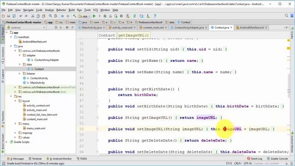Switch to the AndroidManifest.xml tab
295x166 pixels.
pyautogui.click(x=252, y=28)
